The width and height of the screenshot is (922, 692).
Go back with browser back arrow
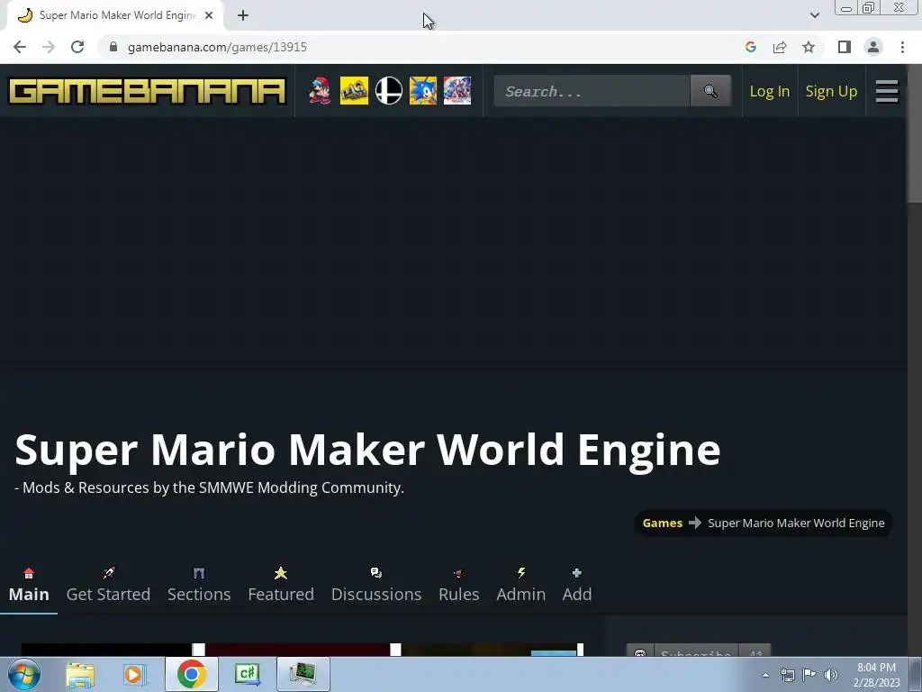pyautogui.click(x=20, y=47)
